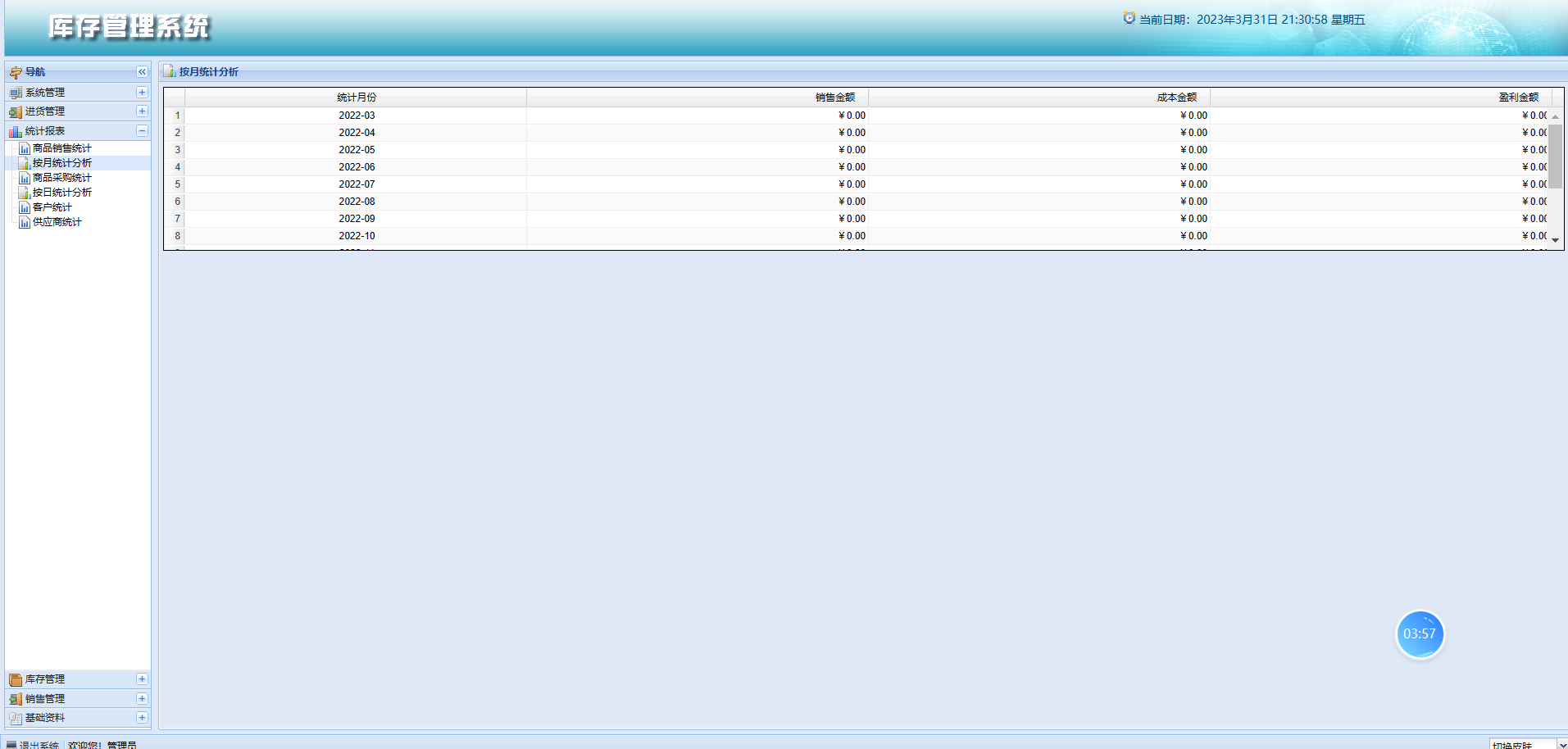Click the chart icon beside 商品销售统计
The width and height of the screenshot is (1568, 749).
[25, 148]
